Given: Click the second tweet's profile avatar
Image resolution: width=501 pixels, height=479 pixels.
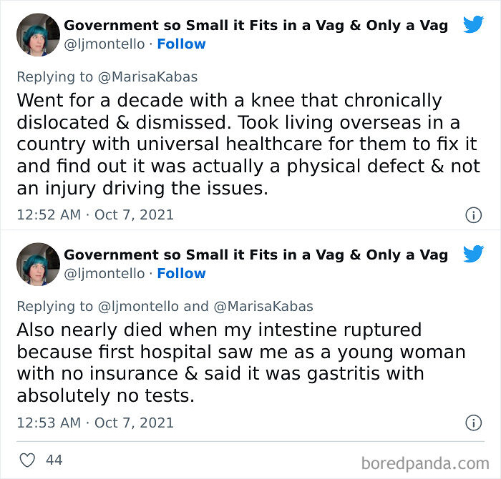Looking at the screenshot, I should tap(38, 264).
